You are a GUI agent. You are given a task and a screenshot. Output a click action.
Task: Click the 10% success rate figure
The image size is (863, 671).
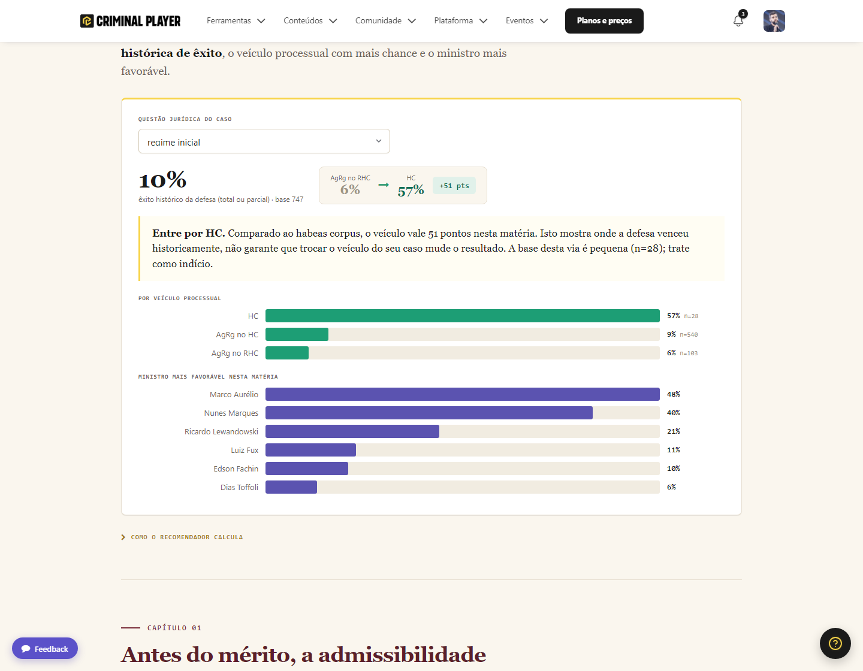pos(162,180)
